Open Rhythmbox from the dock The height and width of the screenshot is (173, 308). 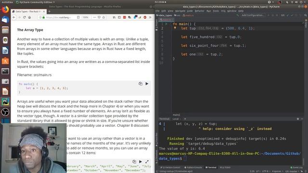(5, 40)
